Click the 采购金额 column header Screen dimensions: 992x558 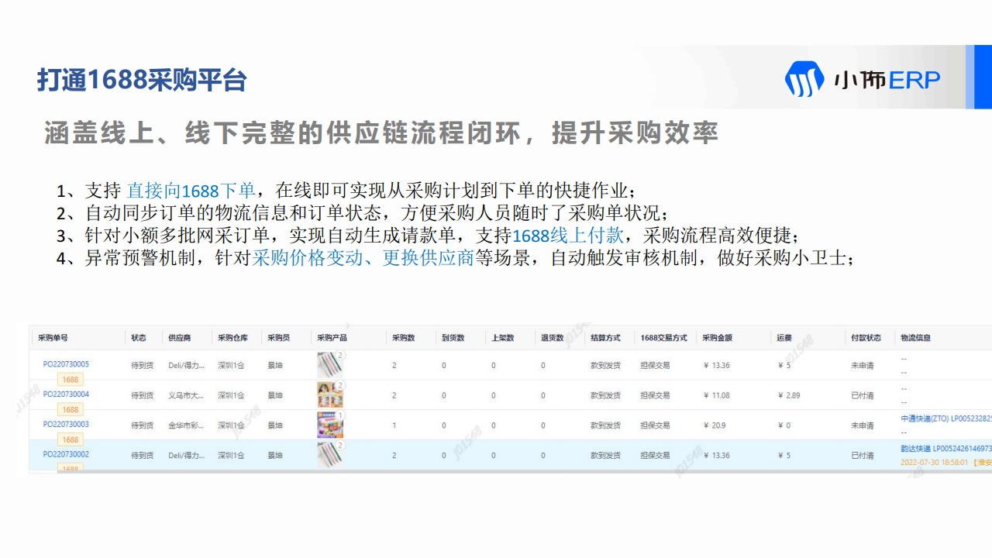tap(718, 338)
